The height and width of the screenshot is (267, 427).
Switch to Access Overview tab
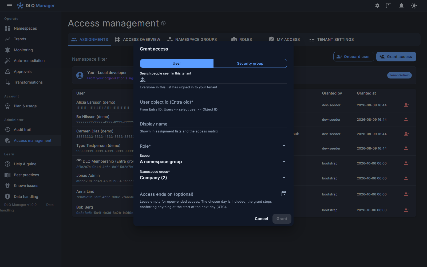tap(138, 40)
